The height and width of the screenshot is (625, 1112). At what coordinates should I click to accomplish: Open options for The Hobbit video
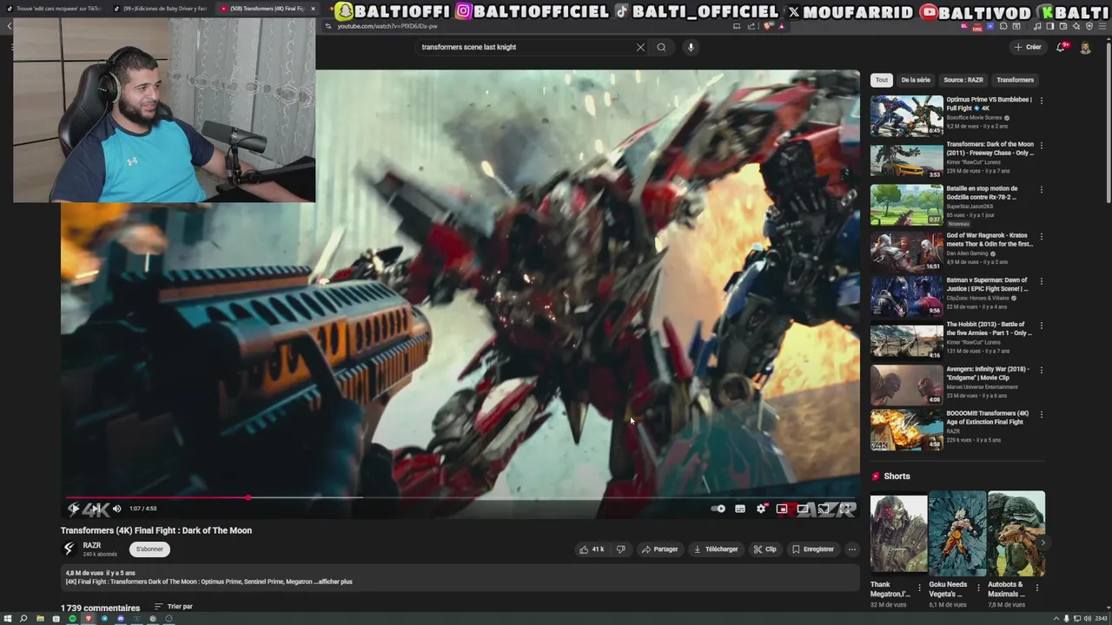[x=1041, y=326]
